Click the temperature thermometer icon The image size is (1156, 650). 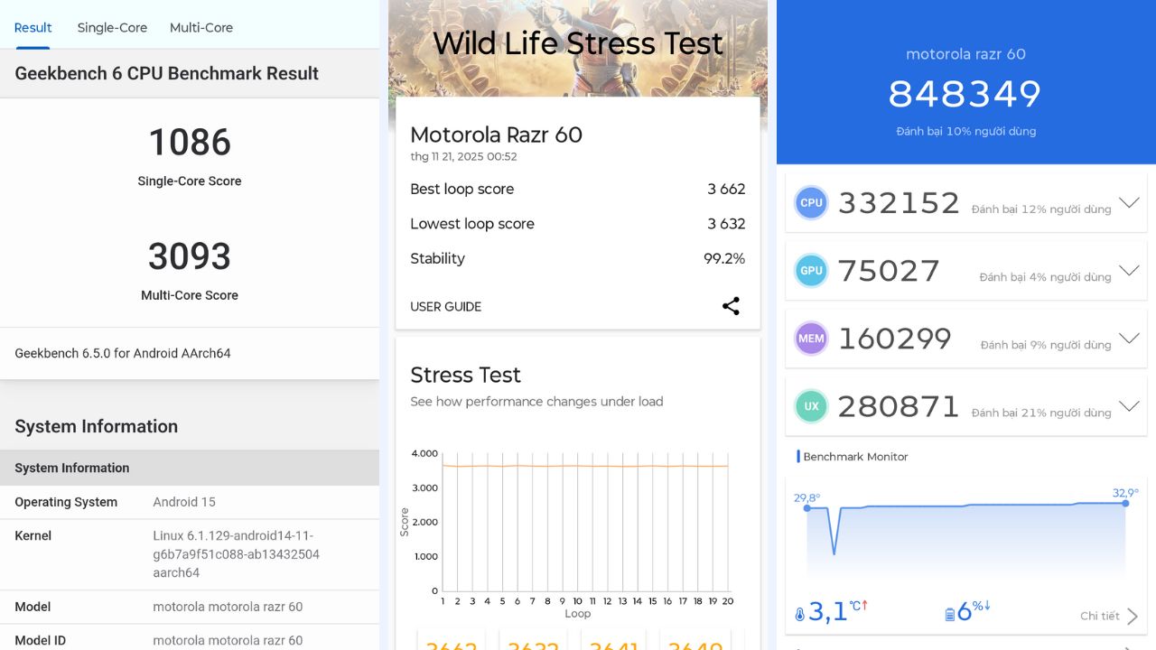(799, 615)
